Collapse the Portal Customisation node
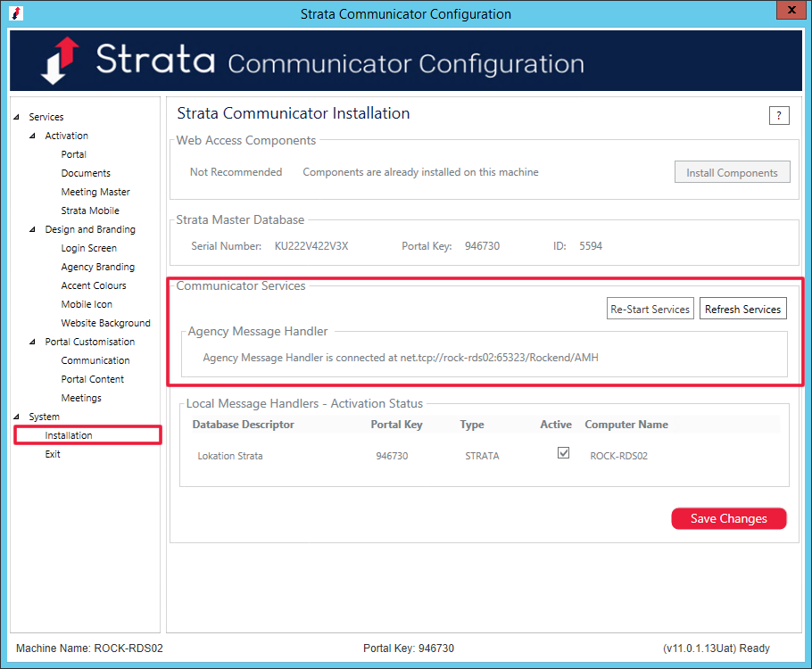 [x=33, y=342]
